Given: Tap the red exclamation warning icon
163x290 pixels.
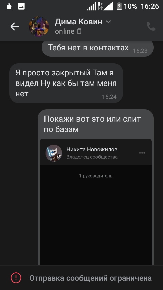Looking at the screenshot, I should [x=16, y=278].
